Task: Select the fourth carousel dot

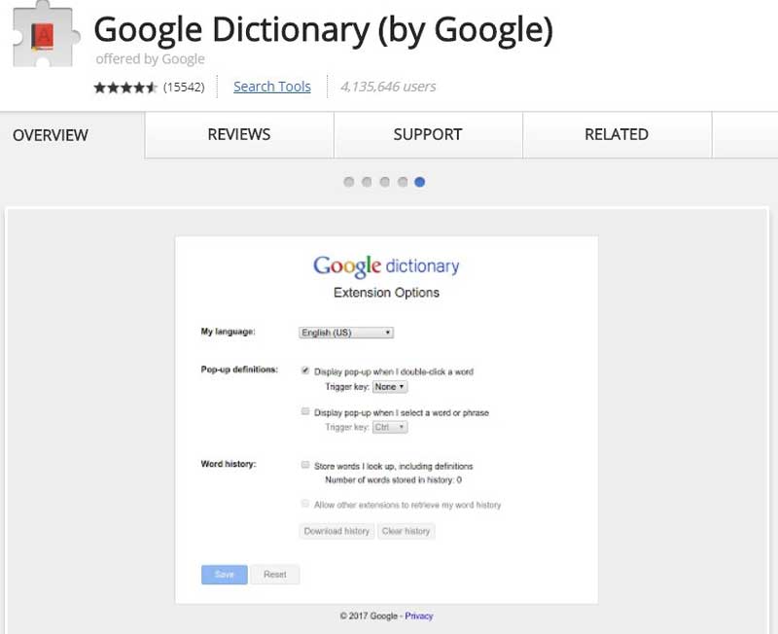Action: pyautogui.click(x=403, y=182)
